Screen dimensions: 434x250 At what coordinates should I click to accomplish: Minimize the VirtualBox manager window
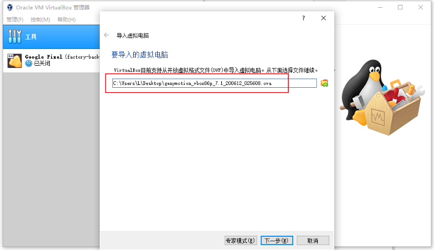[x=380, y=8]
